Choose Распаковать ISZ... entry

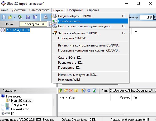[x=90, y=63]
